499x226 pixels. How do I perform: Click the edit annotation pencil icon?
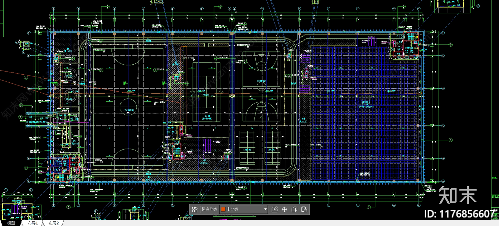[274, 210]
